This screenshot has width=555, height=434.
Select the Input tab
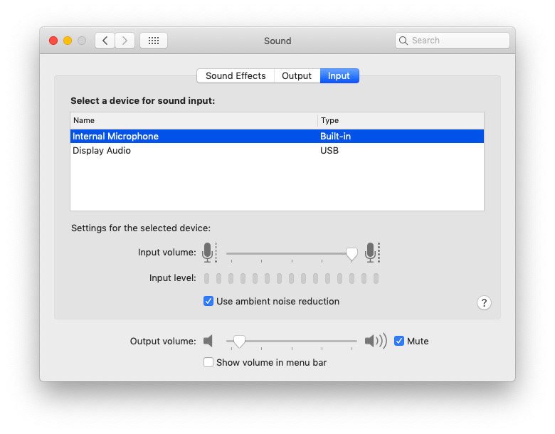click(339, 76)
